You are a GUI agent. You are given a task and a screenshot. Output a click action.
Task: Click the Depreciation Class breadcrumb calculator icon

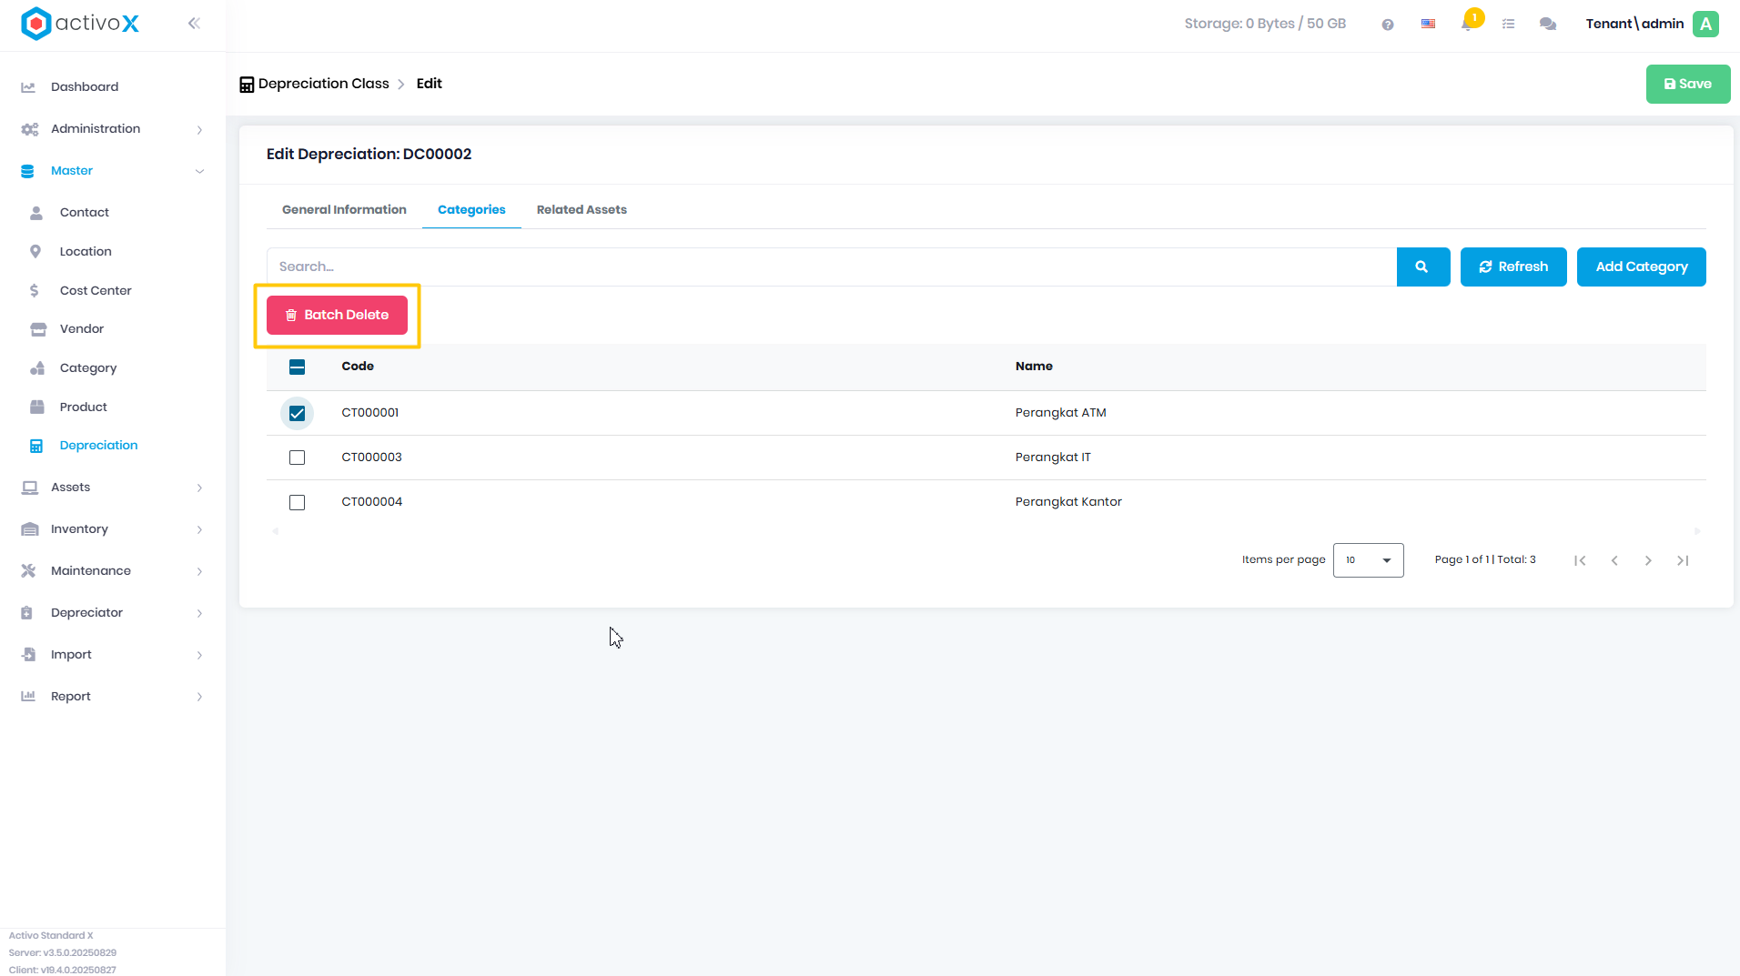[247, 85]
